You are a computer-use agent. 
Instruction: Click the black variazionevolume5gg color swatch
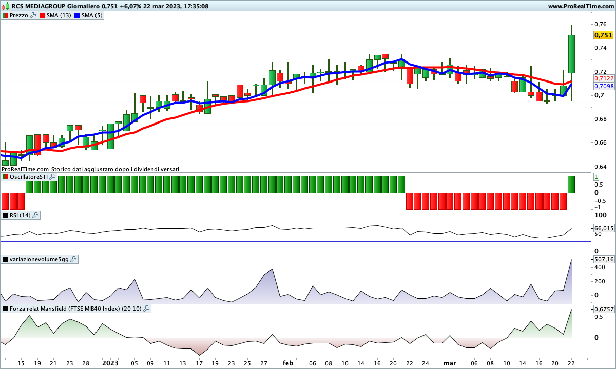(x=5, y=260)
